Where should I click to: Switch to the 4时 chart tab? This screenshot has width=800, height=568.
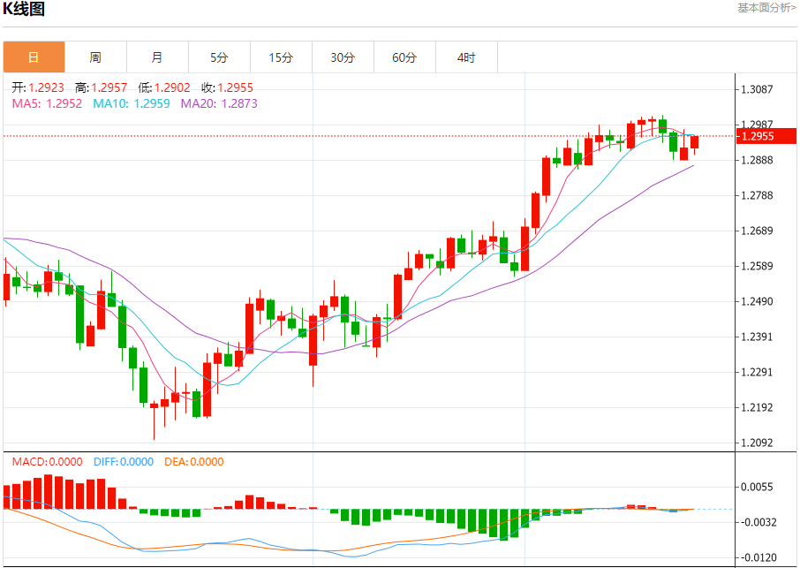click(x=466, y=57)
